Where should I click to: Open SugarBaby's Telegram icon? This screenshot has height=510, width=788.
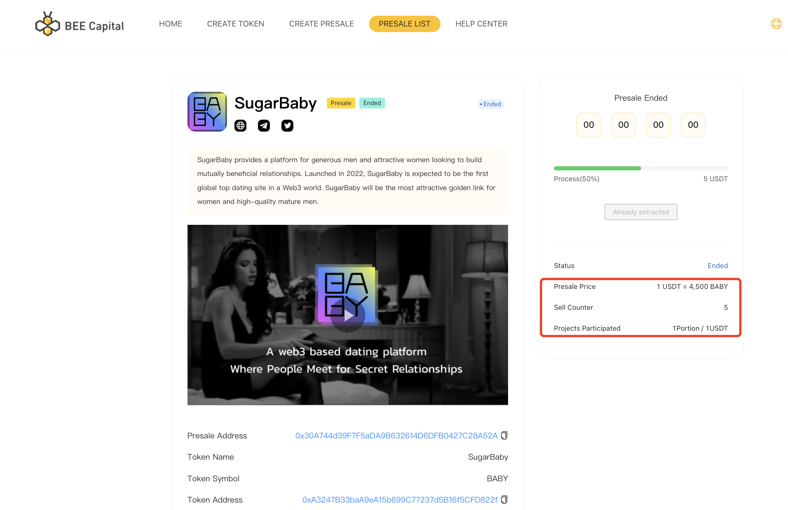click(264, 126)
